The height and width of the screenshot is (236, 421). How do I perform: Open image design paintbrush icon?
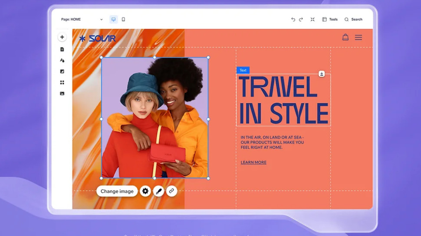point(158,191)
